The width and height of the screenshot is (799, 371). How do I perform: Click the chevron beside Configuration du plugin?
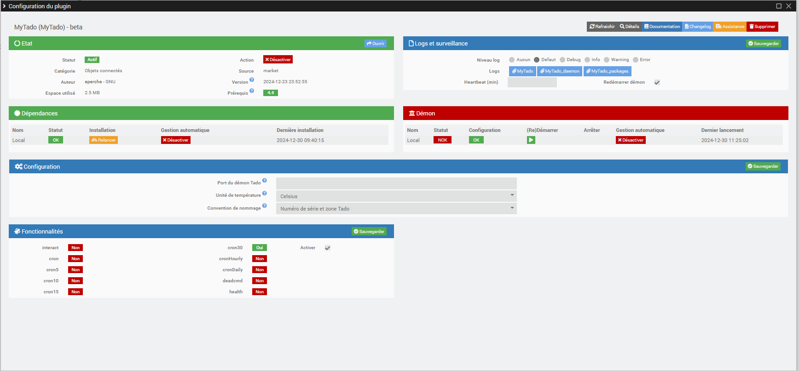(x=4, y=6)
